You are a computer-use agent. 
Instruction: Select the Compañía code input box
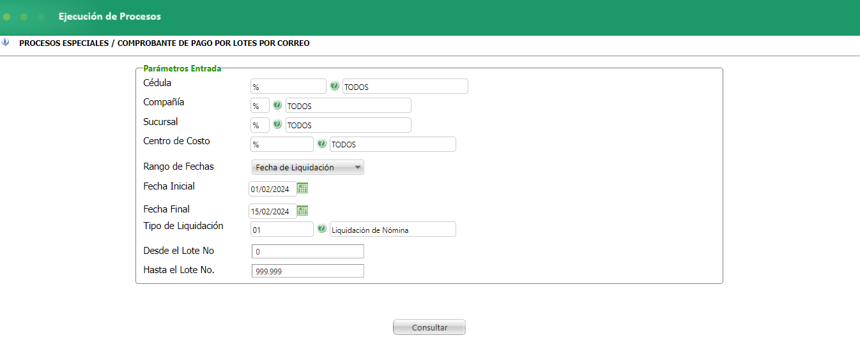point(259,106)
